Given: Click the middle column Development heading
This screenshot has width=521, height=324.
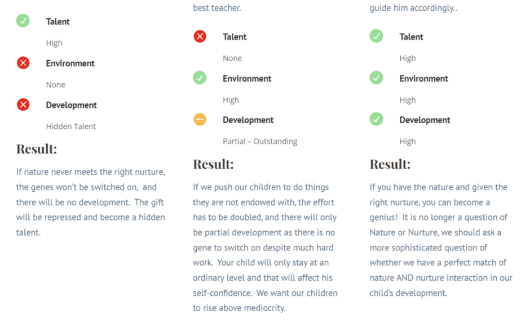Looking at the screenshot, I should coord(248,120).
